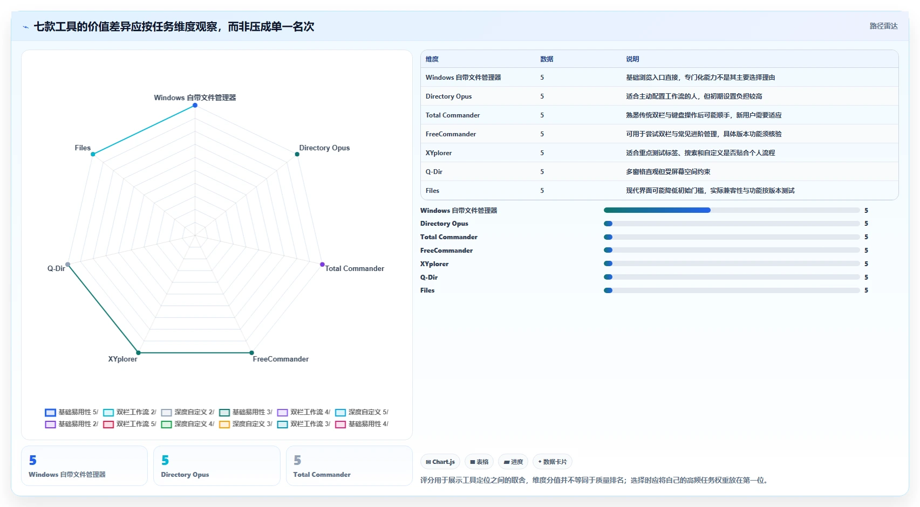The image size is (920, 507).
Task: Toggle the 深度自定义 5/ legend entry
Action: (x=362, y=412)
